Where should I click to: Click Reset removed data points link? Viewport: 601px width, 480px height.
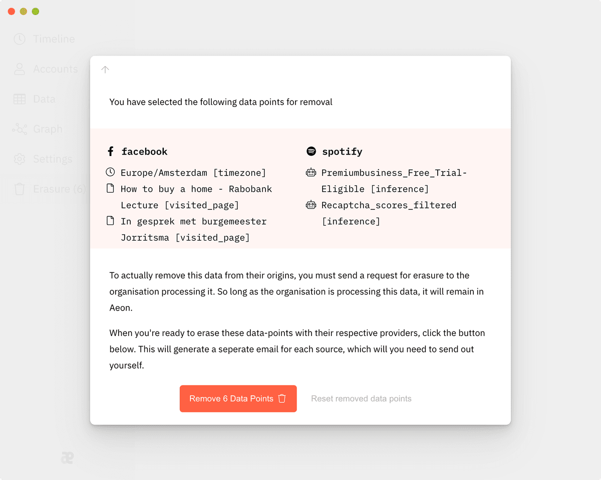(x=361, y=398)
